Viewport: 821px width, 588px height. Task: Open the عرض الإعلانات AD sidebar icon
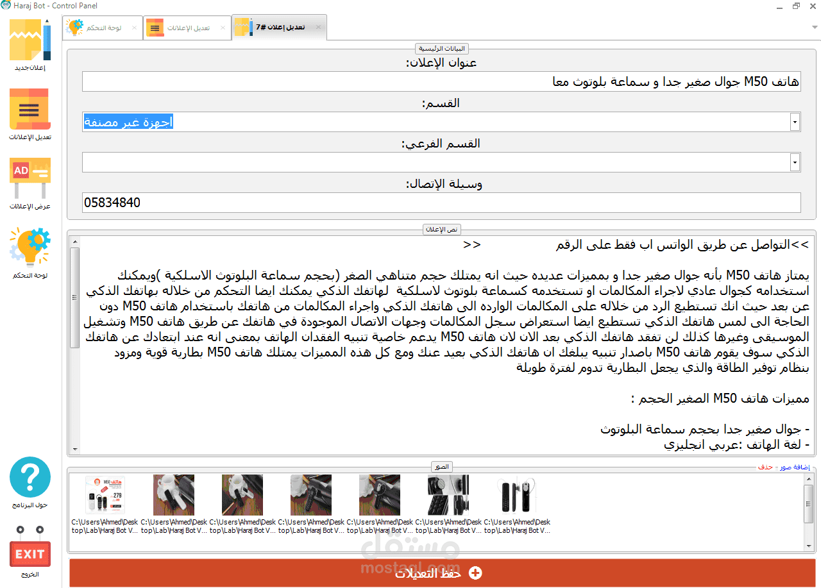tap(30, 183)
